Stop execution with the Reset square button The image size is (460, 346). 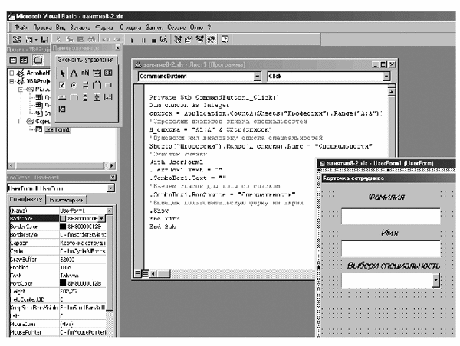(154, 41)
